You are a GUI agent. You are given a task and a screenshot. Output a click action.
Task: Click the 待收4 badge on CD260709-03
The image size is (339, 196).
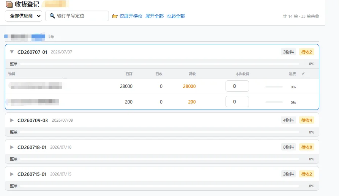[x=307, y=120]
